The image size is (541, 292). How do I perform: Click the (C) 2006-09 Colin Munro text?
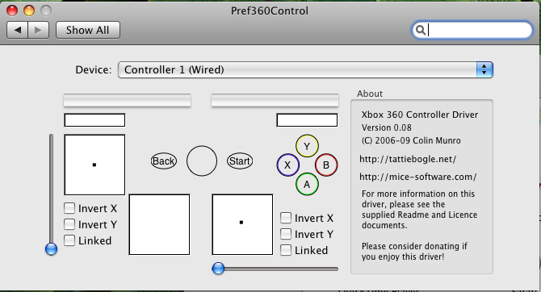411,140
